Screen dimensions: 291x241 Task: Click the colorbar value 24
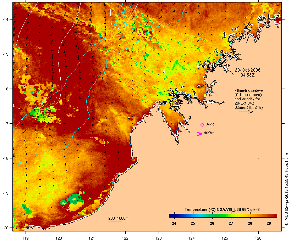[174, 223]
